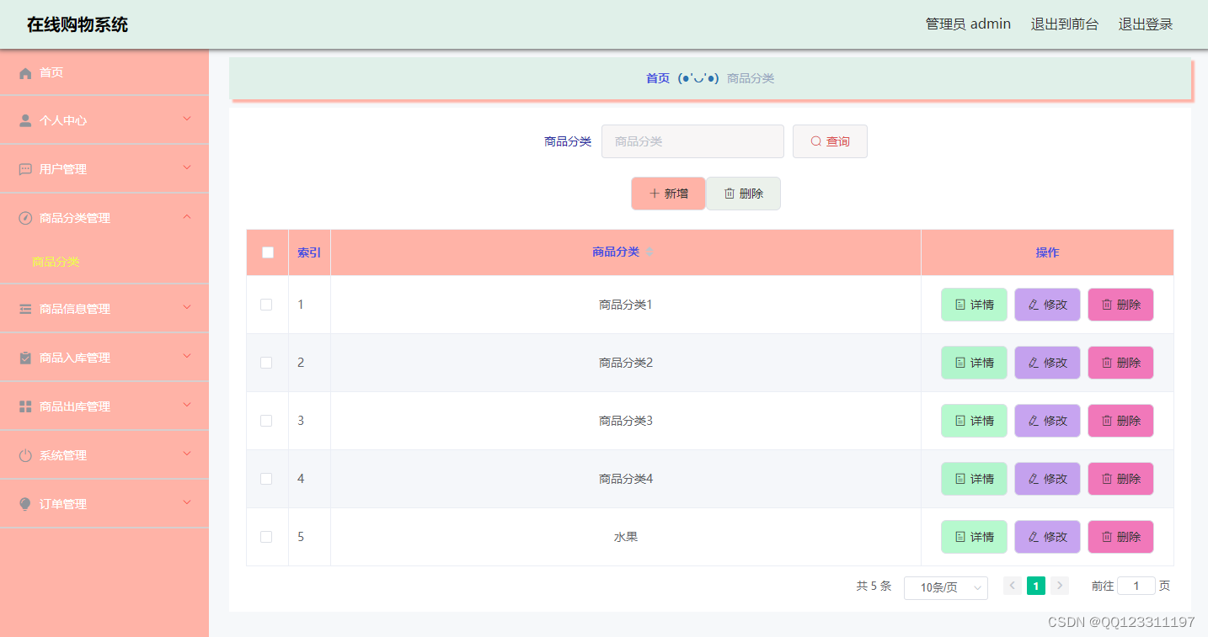Image resolution: width=1208 pixels, height=637 pixels.
Task: Check the box for row 商品分类4
Action: pos(266,479)
